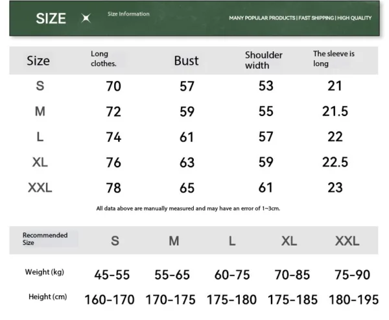Click the four-point star icon in header
This screenshot has height=320, width=389.
click(x=86, y=18)
